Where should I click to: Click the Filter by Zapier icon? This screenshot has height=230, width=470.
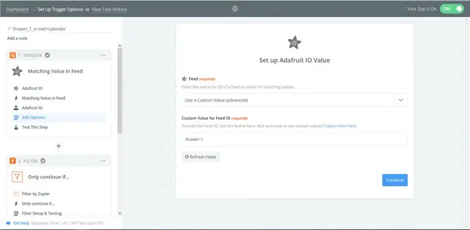point(16,194)
